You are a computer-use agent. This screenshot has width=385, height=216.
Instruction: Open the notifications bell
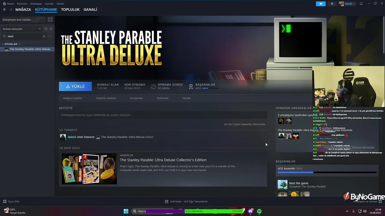point(332,4)
